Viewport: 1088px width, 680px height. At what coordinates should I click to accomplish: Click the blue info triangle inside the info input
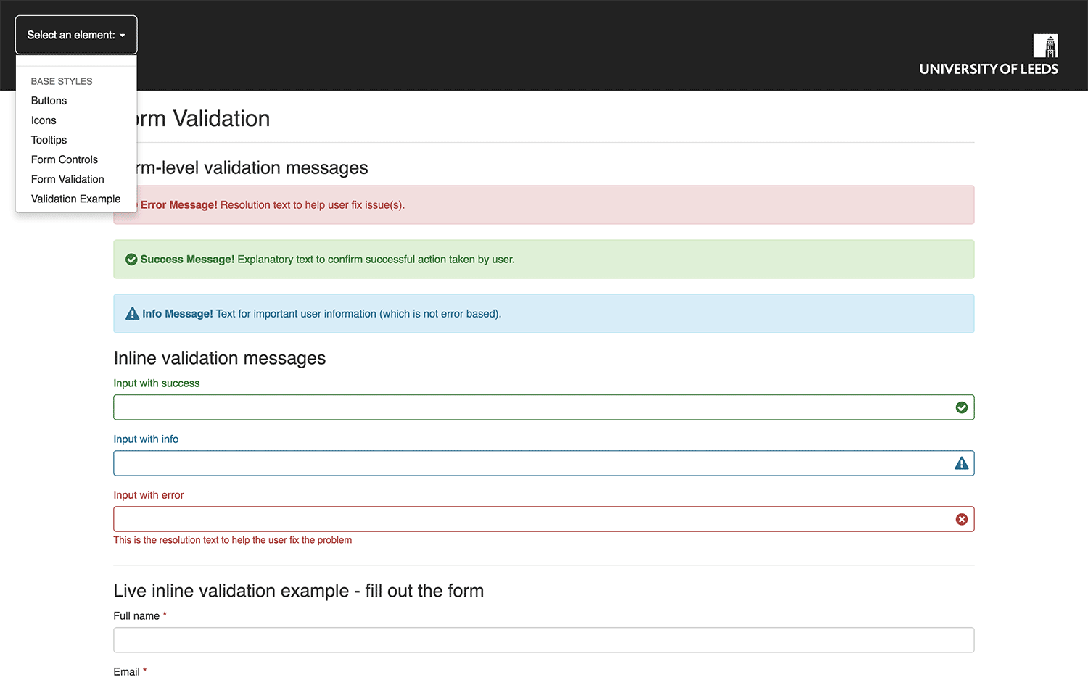tap(962, 463)
